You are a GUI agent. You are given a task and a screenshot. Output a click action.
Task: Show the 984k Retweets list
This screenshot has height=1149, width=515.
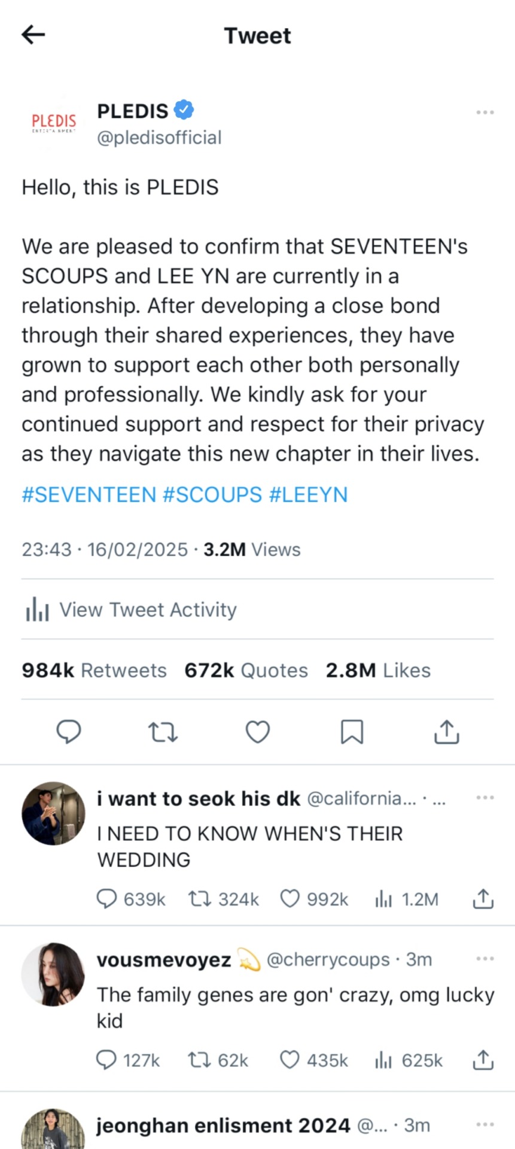[94, 670]
